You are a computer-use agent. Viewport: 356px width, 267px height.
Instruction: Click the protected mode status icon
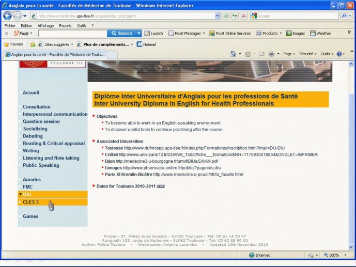click(311, 255)
